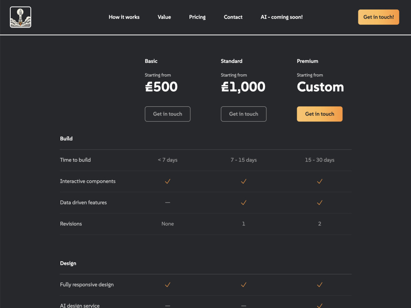This screenshot has height=308, width=411.
Task: Click Get in touch under the Basic plan
Action: pos(168,114)
